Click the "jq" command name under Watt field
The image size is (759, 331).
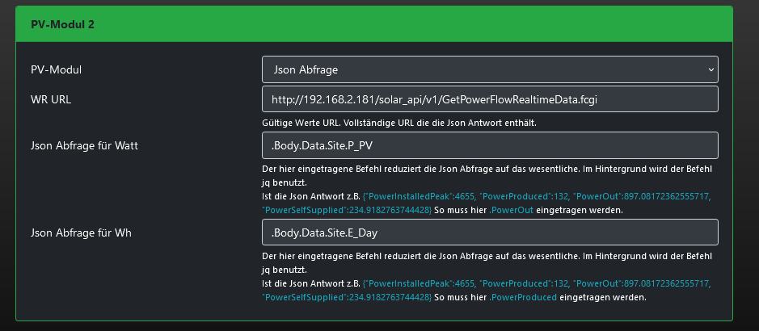tap(268, 183)
